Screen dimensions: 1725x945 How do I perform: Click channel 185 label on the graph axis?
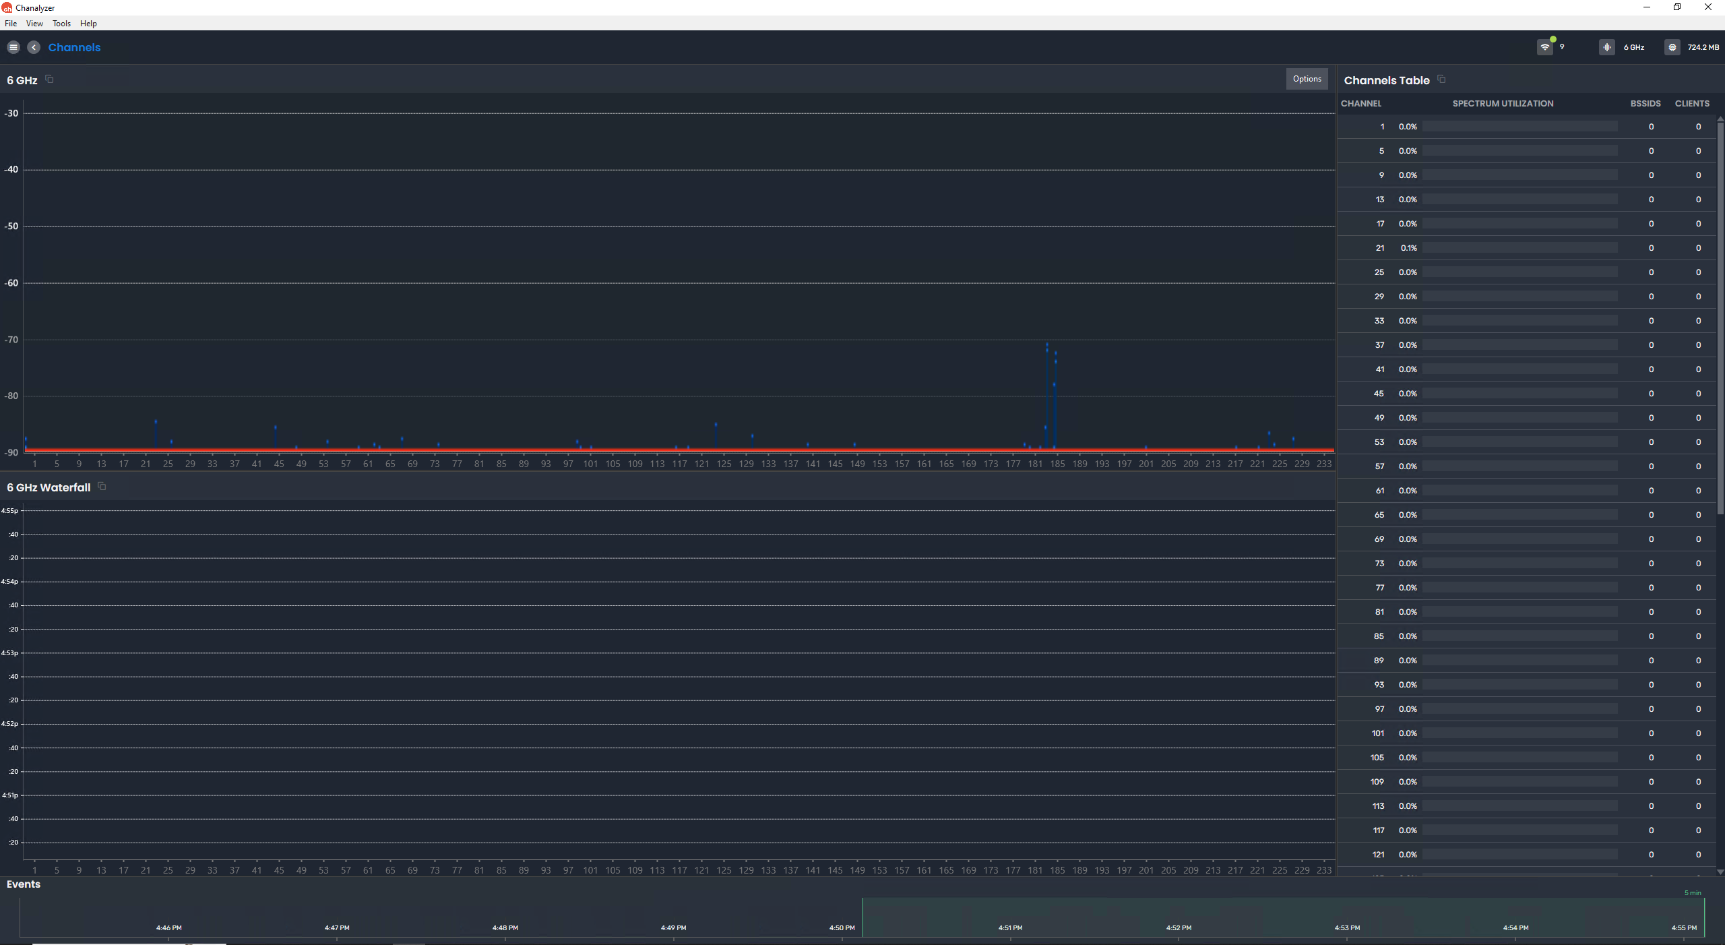click(x=1057, y=464)
